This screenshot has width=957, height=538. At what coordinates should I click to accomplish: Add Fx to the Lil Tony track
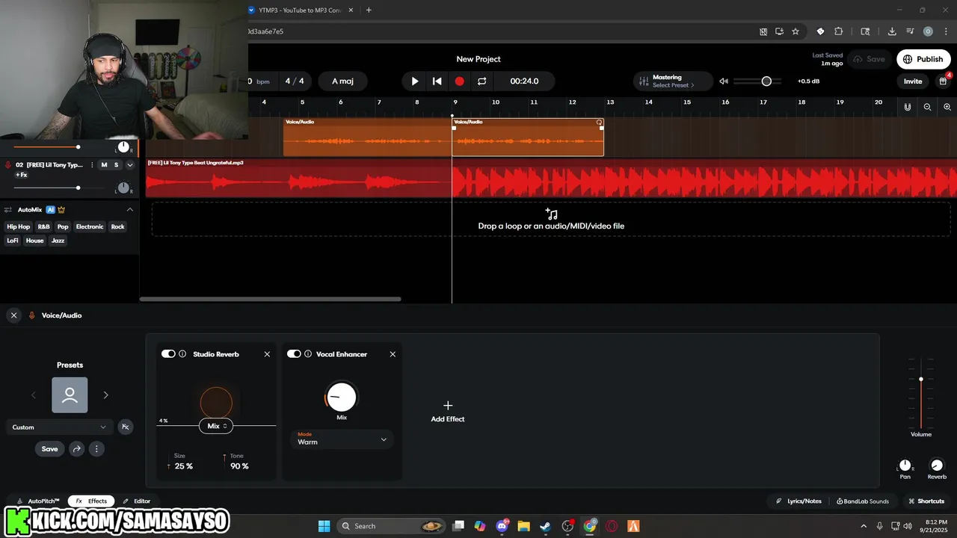tap(21, 175)
